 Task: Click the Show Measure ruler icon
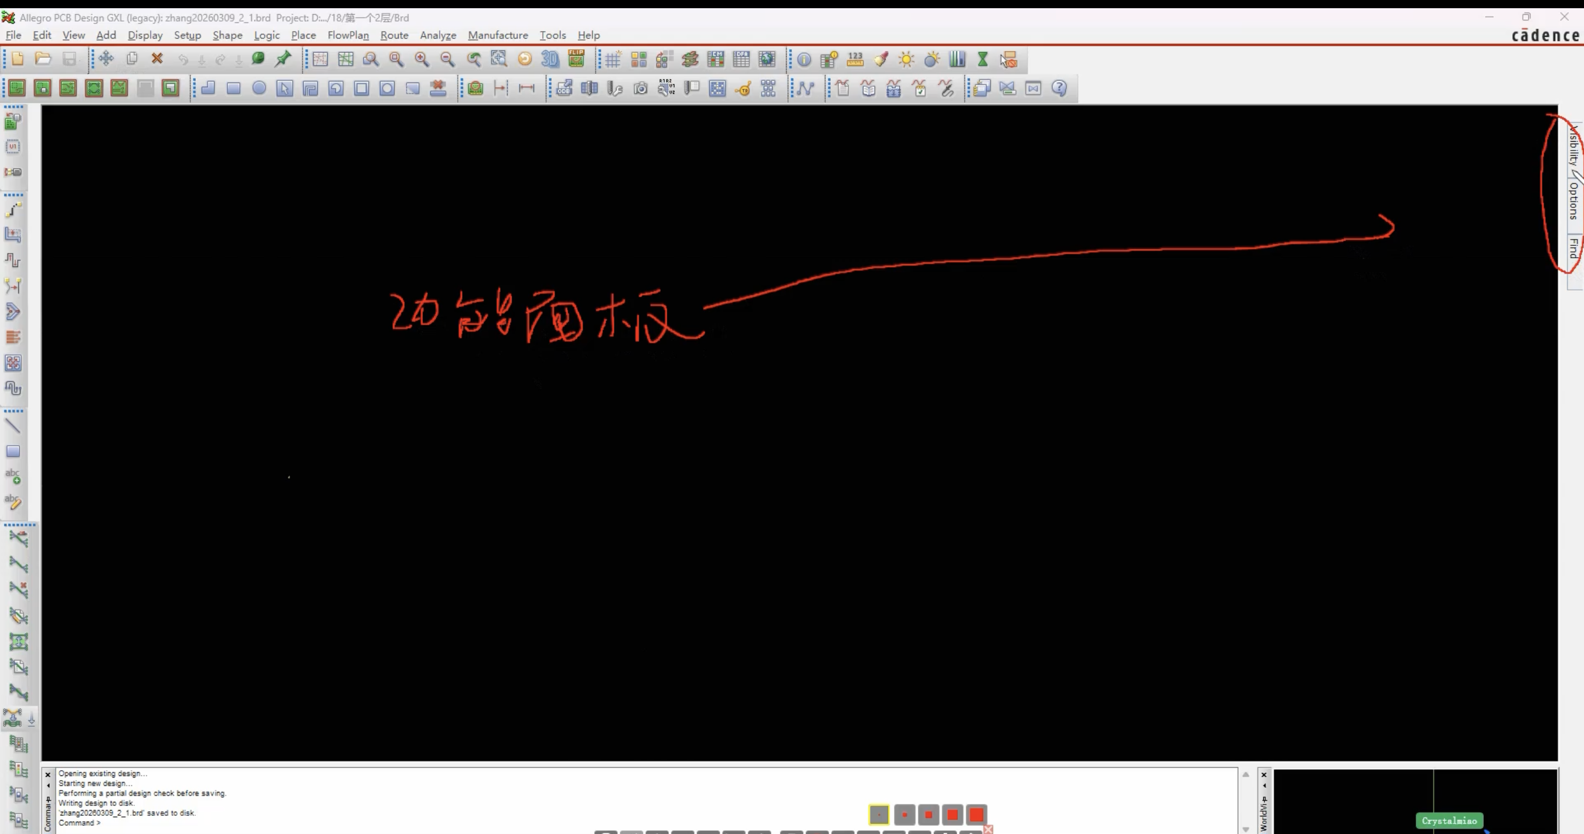coord(855,59)
